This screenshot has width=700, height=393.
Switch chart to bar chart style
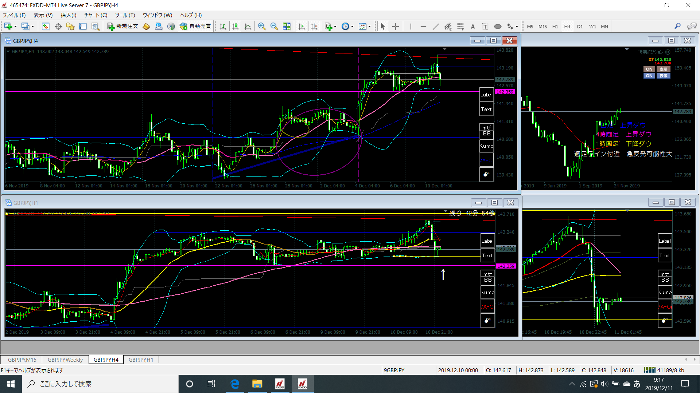coord(223,26)
